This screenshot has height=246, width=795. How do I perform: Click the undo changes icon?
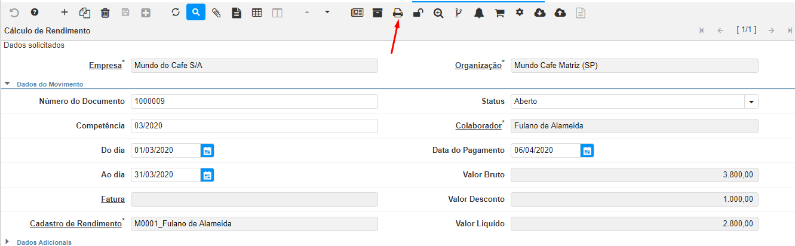click(x=14, y=12)
